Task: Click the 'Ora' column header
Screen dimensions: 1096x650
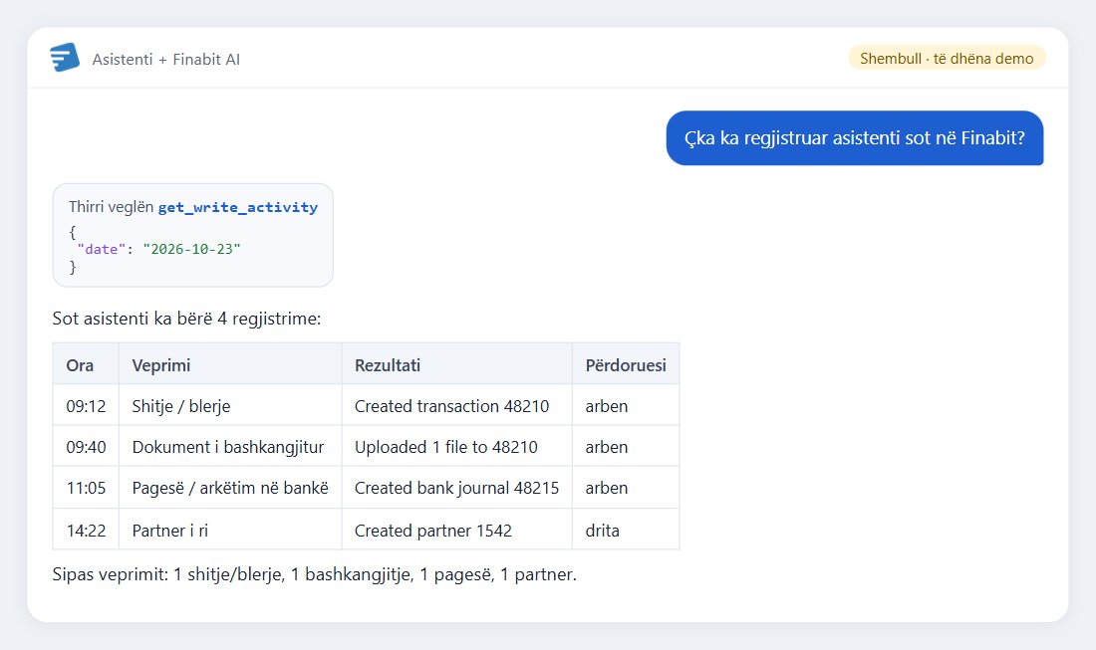Action: tap(86, 364)
